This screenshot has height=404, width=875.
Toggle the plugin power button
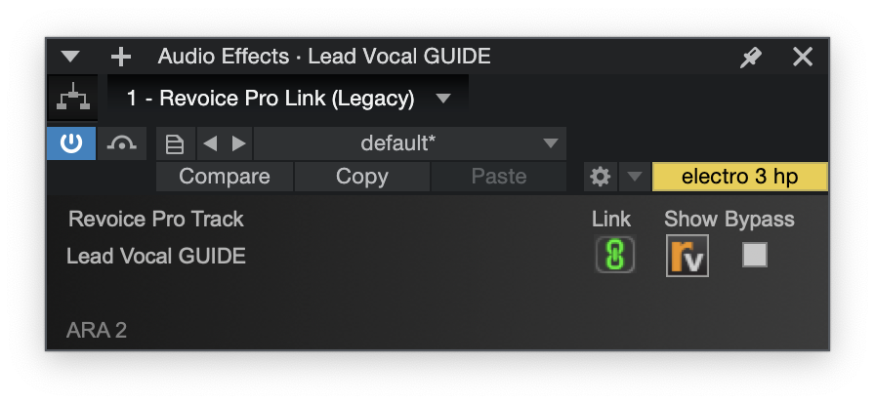pyautogui.click(x=71, y=144)
